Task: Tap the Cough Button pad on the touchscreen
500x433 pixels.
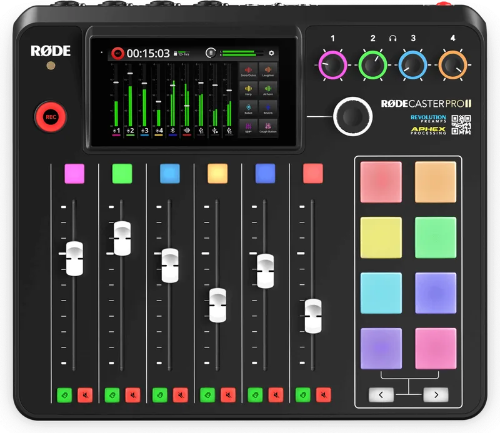Action: click(268, 127)
